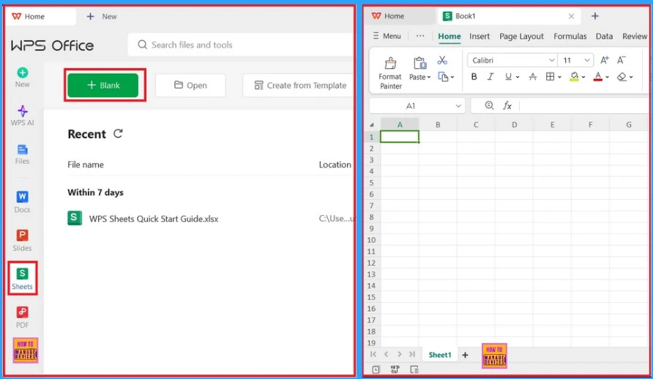Click the second status bar icon
Image resolution: width=653 pixels, height=379 pixels.
395,369
